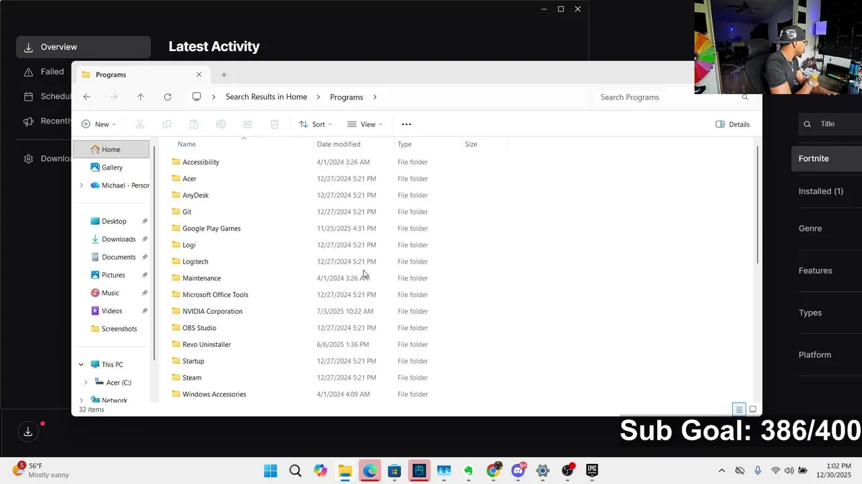Click Search Results in Home breadcrumb

click(266, 97)
